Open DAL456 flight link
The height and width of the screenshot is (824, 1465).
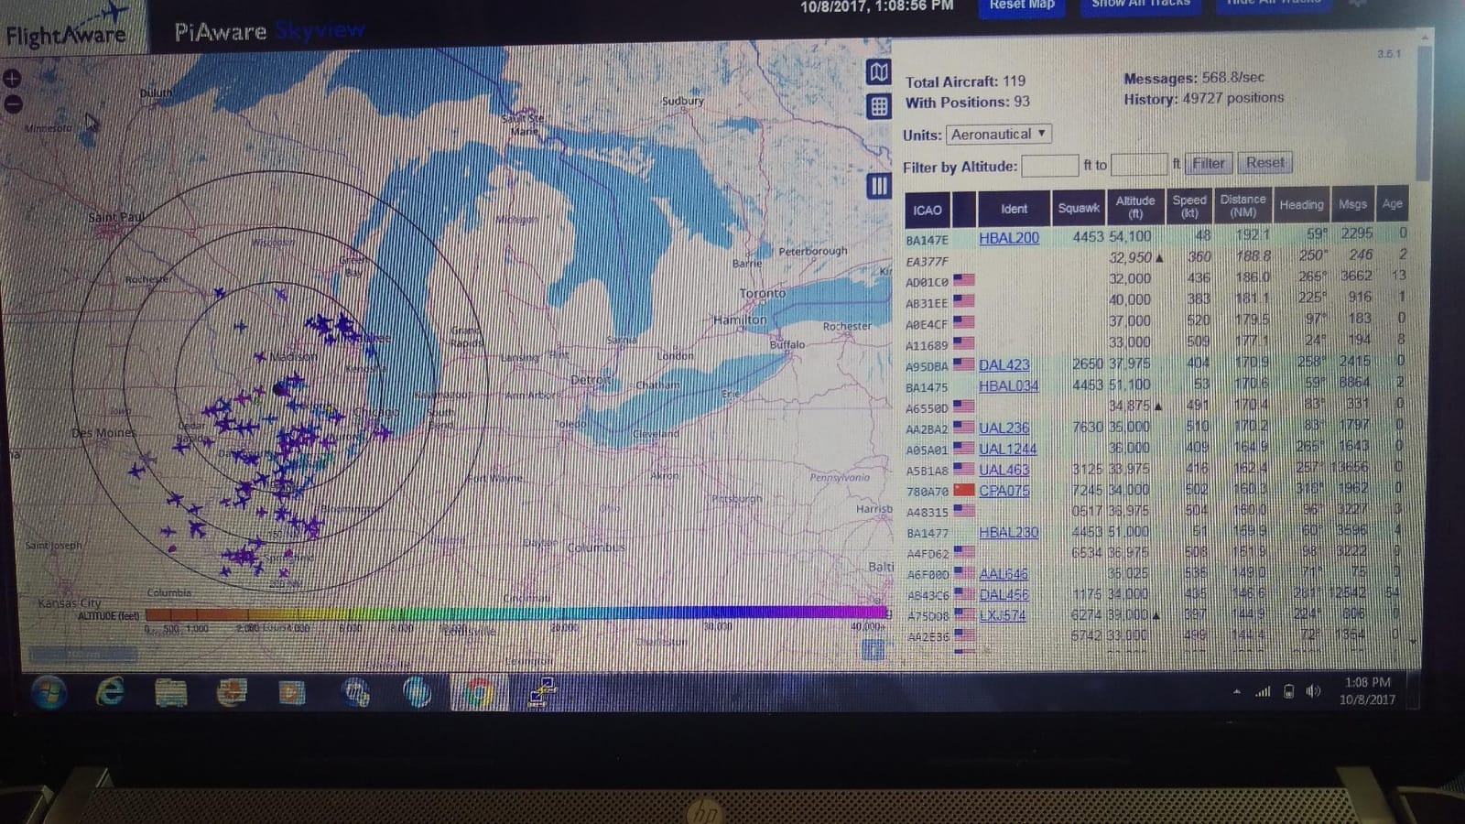(x=1004, y=594)
